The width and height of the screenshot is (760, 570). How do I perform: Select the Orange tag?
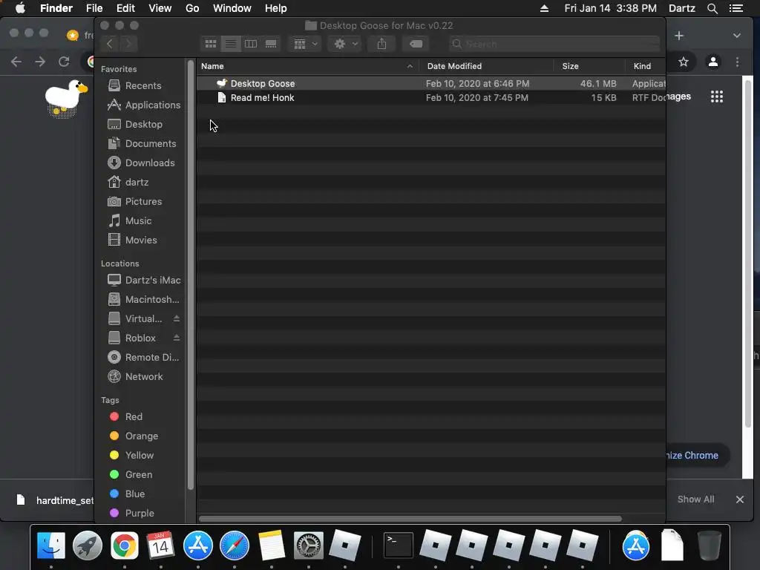click(x=142, y=436)
